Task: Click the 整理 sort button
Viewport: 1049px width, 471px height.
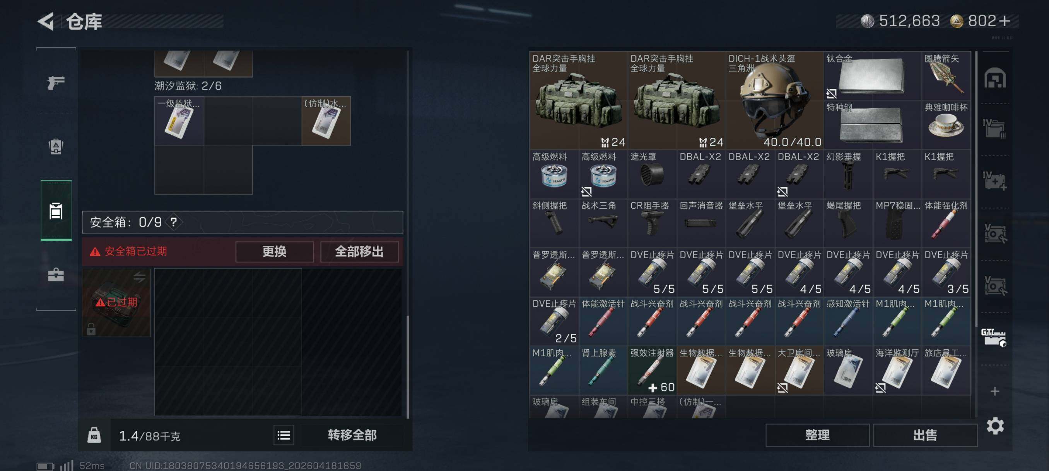Action: (817, 435)
